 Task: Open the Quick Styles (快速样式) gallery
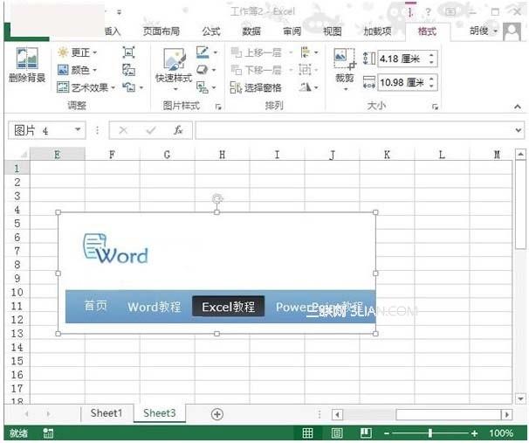point(174,69)
